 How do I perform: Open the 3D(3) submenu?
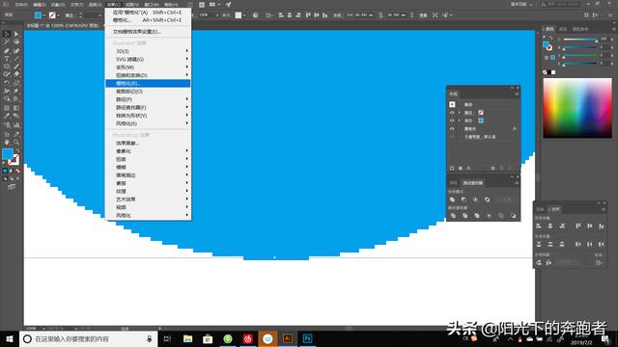click(148, 51)
